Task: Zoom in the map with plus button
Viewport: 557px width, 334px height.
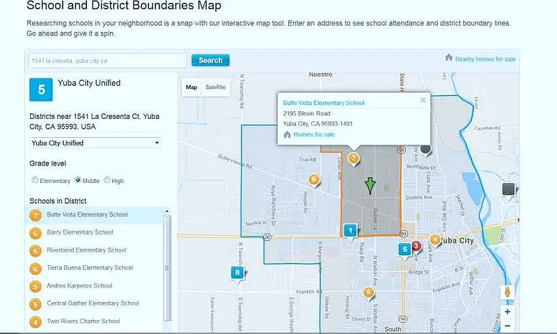Action: 508,312
